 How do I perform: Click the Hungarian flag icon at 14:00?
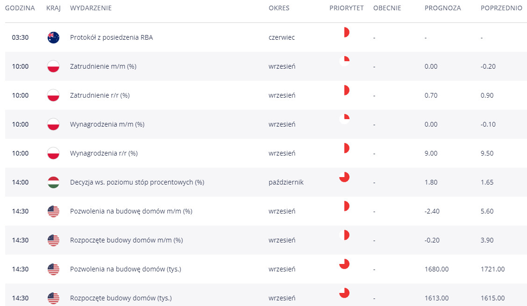pos(53,182)
